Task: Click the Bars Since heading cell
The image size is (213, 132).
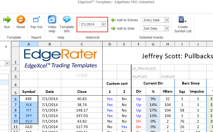Action: (x=191, y=83)
